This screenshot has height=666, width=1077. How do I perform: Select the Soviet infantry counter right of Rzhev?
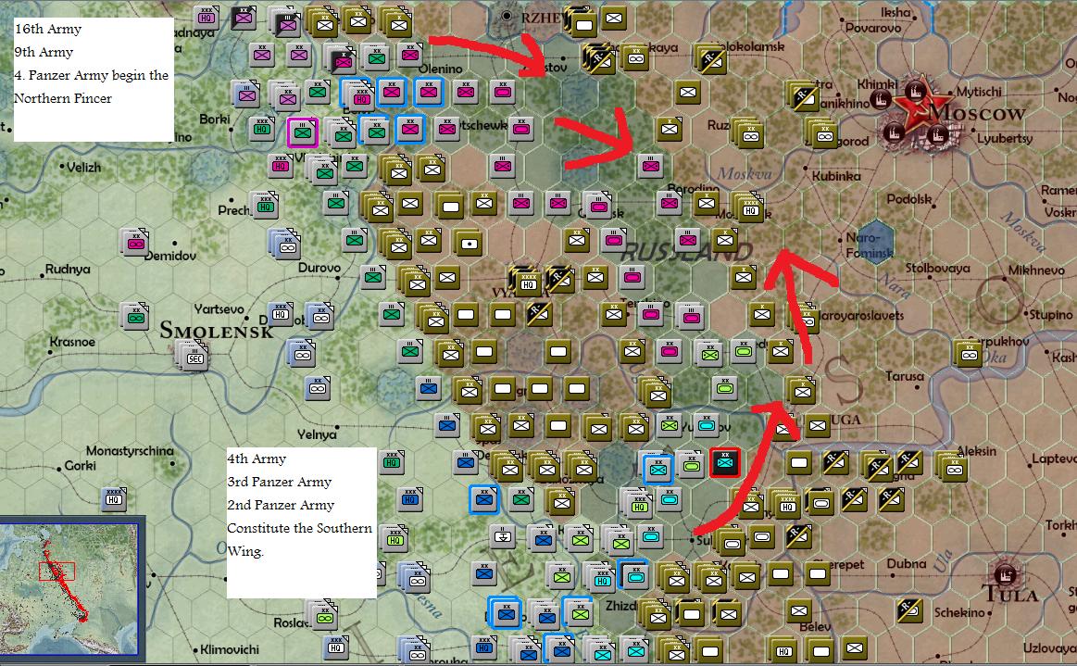[613, 19]
